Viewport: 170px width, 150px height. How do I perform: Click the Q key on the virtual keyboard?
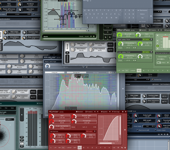coord(85,10)
